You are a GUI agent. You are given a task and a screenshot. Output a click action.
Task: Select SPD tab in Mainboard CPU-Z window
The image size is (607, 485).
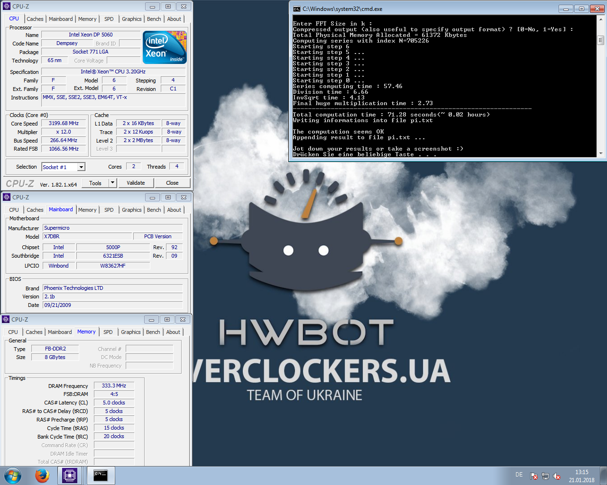[x=109, y=210]
